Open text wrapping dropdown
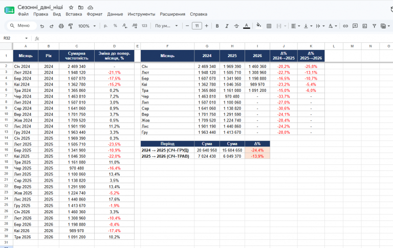Screen dimensions: 393x248 pyautogui.click(x=320, y=26)
